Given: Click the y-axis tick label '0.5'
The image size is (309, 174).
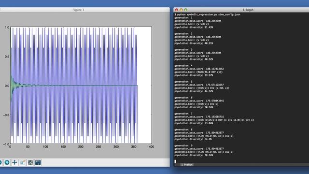Looking at the screenshot, I should (7, 57).
